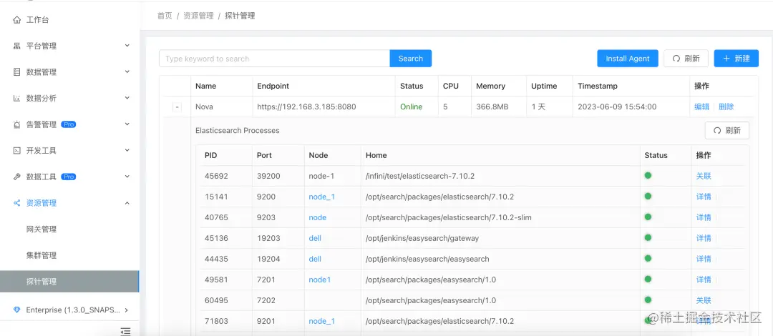Screen dimensions: 773x336
Task: Click 删除 for the Nova agent
Action: pos(726,107)
